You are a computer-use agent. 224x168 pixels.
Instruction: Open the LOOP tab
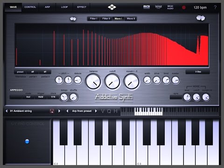(x=64, y=7)
